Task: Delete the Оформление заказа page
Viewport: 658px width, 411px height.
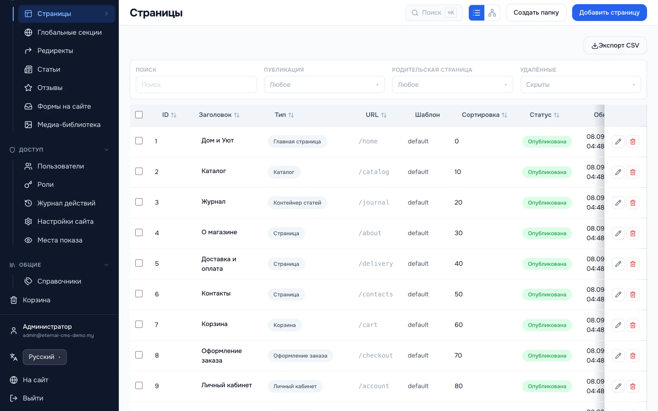Action: point(633,356)
